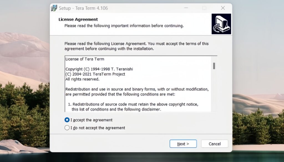Close the Setup window
The image size is (284, 162).
click(223, 8)
